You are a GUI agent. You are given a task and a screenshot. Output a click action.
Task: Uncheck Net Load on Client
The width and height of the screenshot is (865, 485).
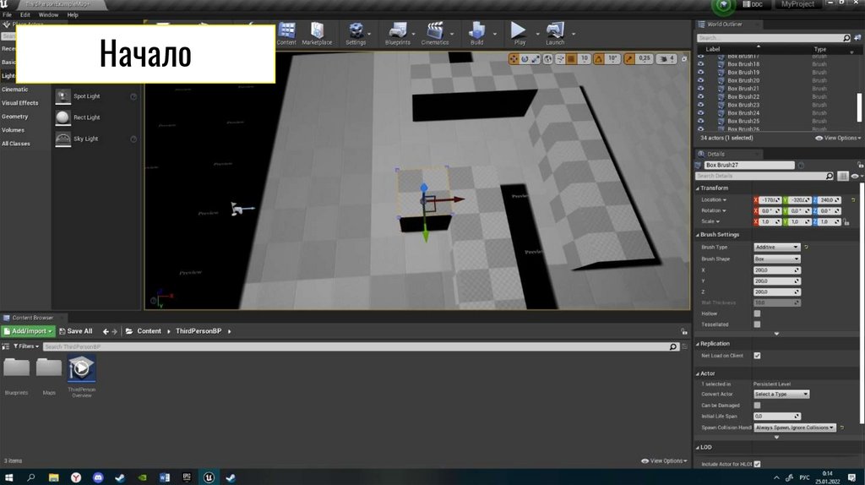[757, 356]
